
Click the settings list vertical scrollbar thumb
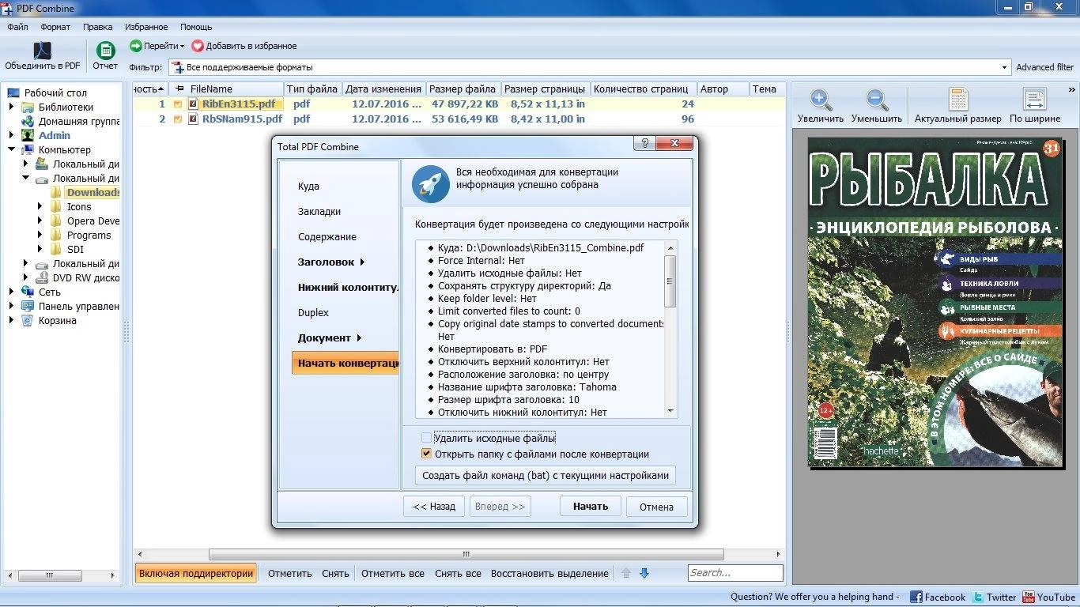670,281
